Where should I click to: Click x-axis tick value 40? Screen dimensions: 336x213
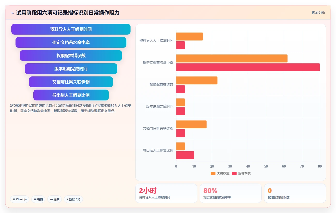[248, 167]
